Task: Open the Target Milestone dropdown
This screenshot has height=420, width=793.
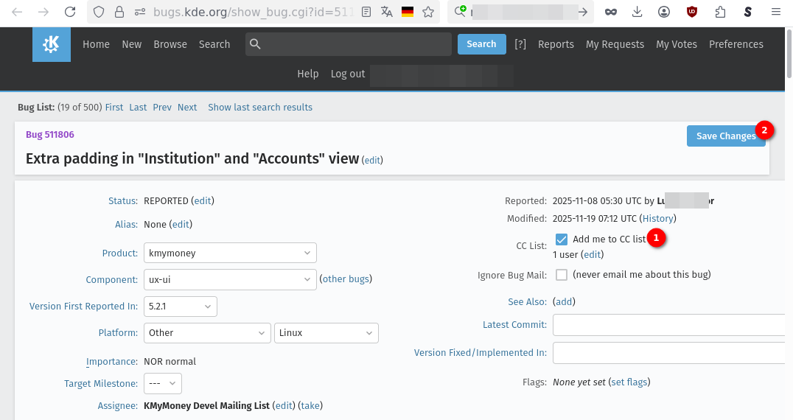Action: coord(163,384)
